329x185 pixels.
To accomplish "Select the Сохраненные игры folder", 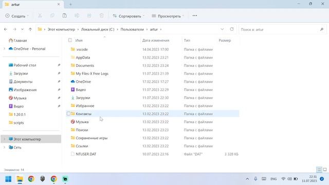I will coord(92,138).
